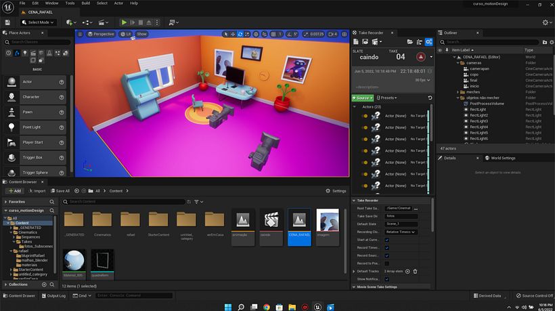Collapse the cameras folder in Outliner
555x311 pixels.
458,63
